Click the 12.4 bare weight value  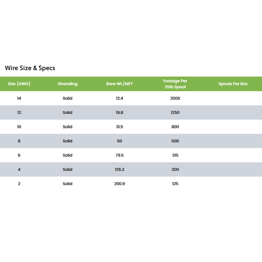coord(120,98)
